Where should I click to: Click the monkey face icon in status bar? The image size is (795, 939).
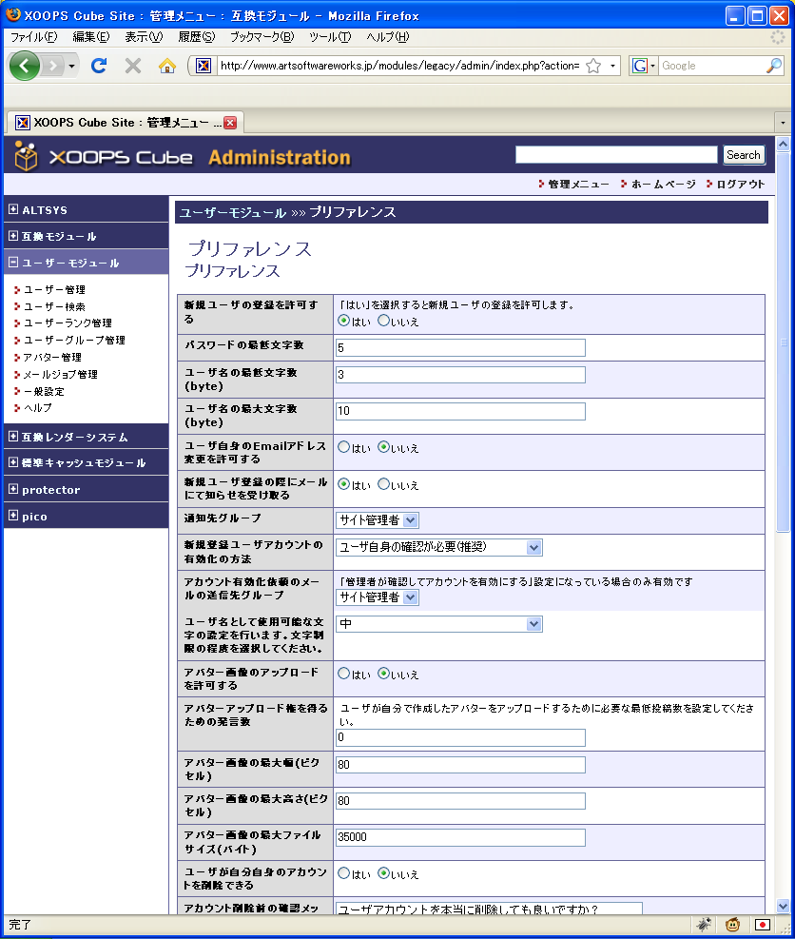[x=733, y=925]
